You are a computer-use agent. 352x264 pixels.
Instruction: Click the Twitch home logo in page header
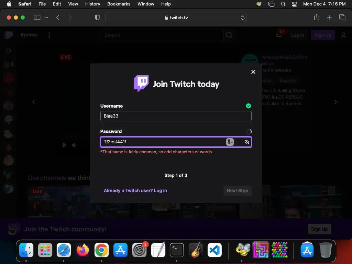(9, 35)
